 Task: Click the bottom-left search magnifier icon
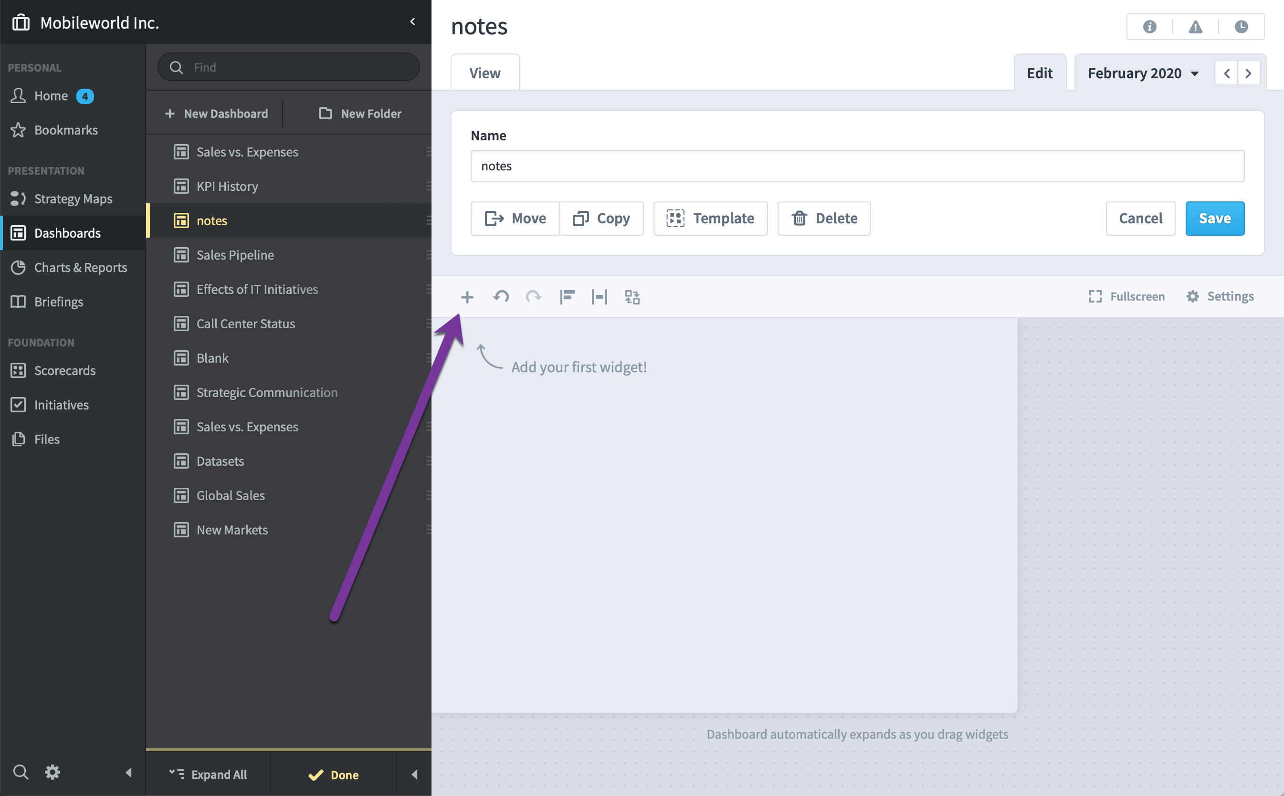coord(21,772)
